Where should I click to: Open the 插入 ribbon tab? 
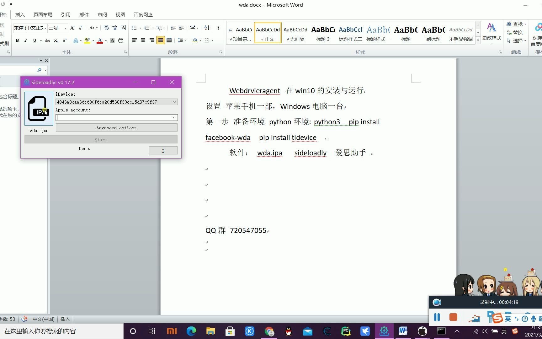(20, 15)
